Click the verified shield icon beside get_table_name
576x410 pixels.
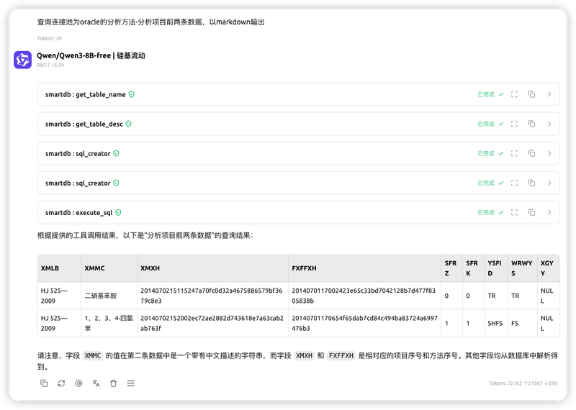132,94
